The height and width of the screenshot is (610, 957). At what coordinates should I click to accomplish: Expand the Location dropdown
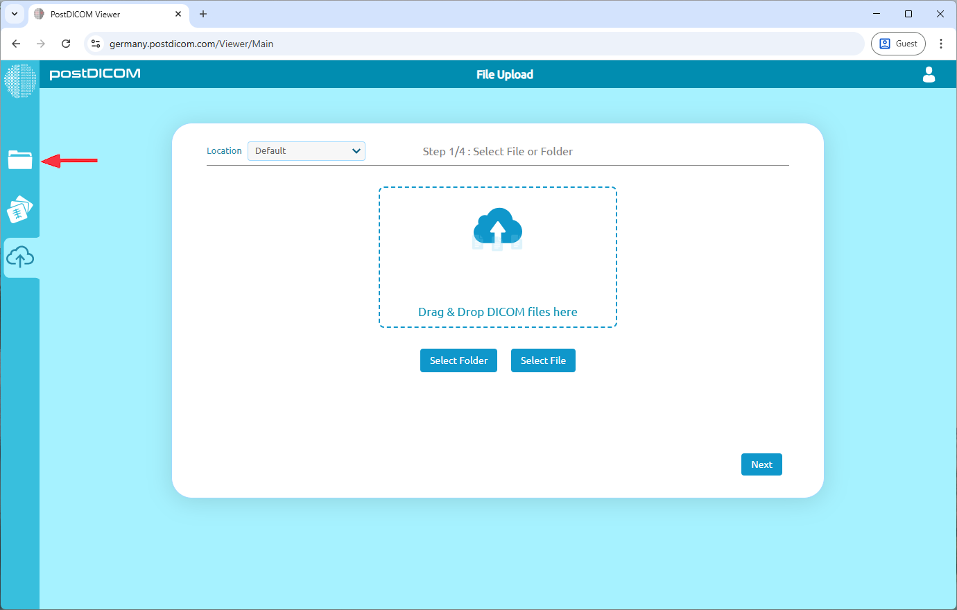click(x=307, y=151)
